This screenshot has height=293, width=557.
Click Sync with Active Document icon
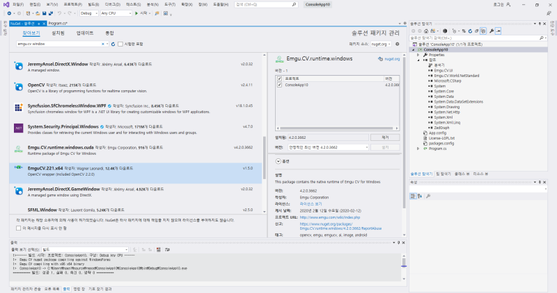(x=464, y=31)
